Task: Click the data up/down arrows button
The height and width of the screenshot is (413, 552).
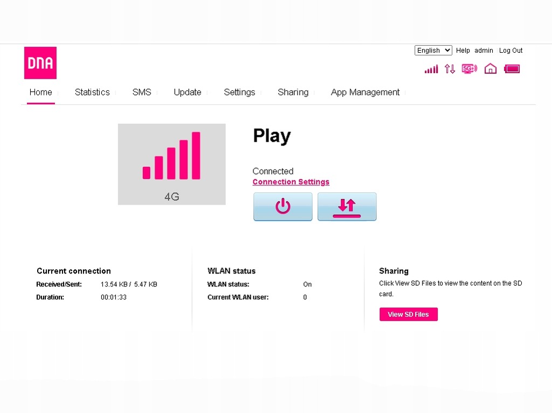Action: [347, 207]
